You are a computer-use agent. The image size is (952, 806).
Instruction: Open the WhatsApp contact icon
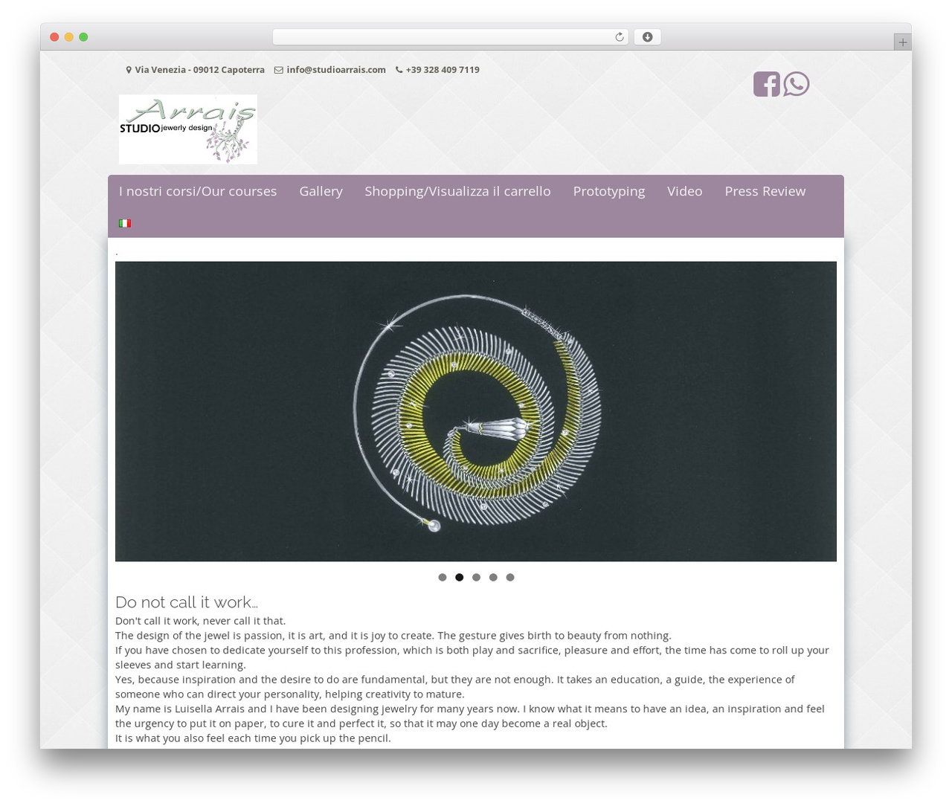click(x=796, y=84)
